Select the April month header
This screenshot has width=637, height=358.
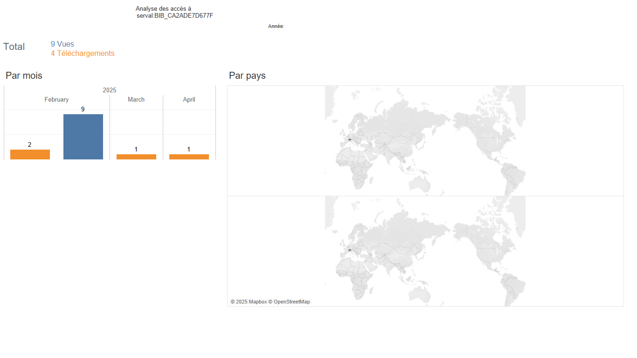coord(189,99)
